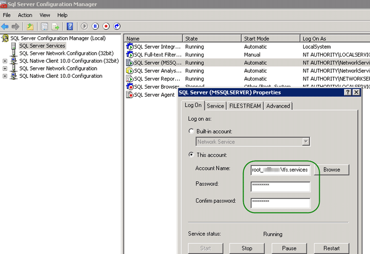Close the SQL Server Properties dialog
The height and width of the screenshot is (254, 370).
[x=356, y=92]
